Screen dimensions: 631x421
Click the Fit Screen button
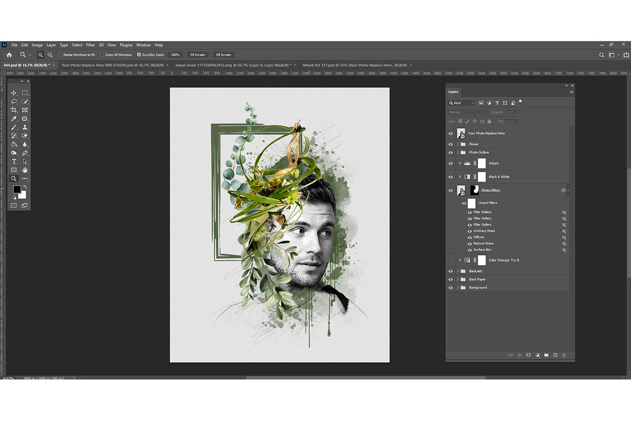[x=198, y=55]
